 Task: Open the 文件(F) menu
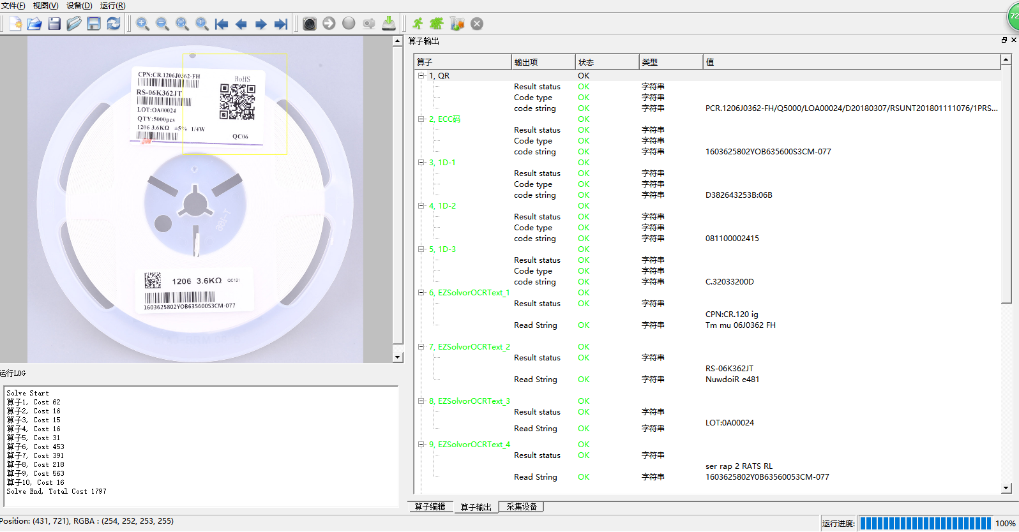coord(13,6)
